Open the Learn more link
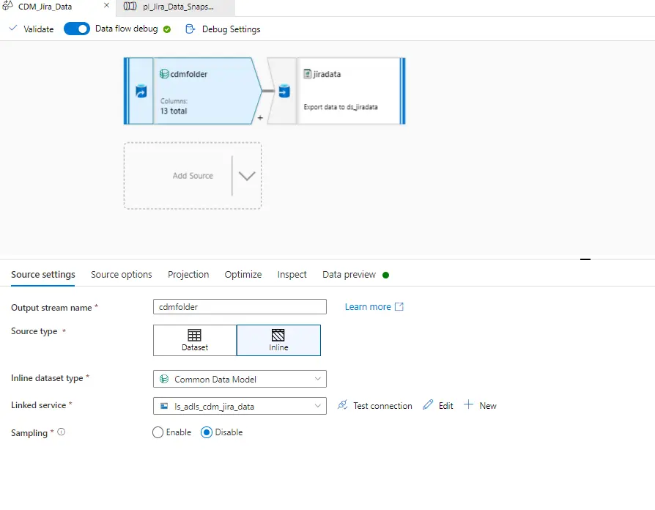The image size is (655, 510). 369,306
